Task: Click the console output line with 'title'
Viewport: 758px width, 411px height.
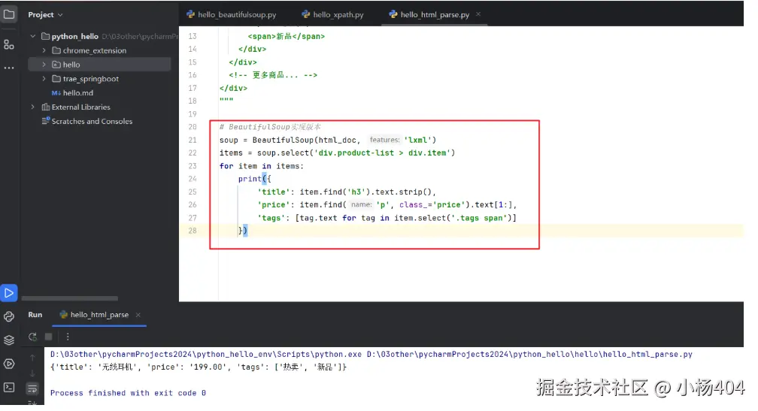Action: [199, 367]
